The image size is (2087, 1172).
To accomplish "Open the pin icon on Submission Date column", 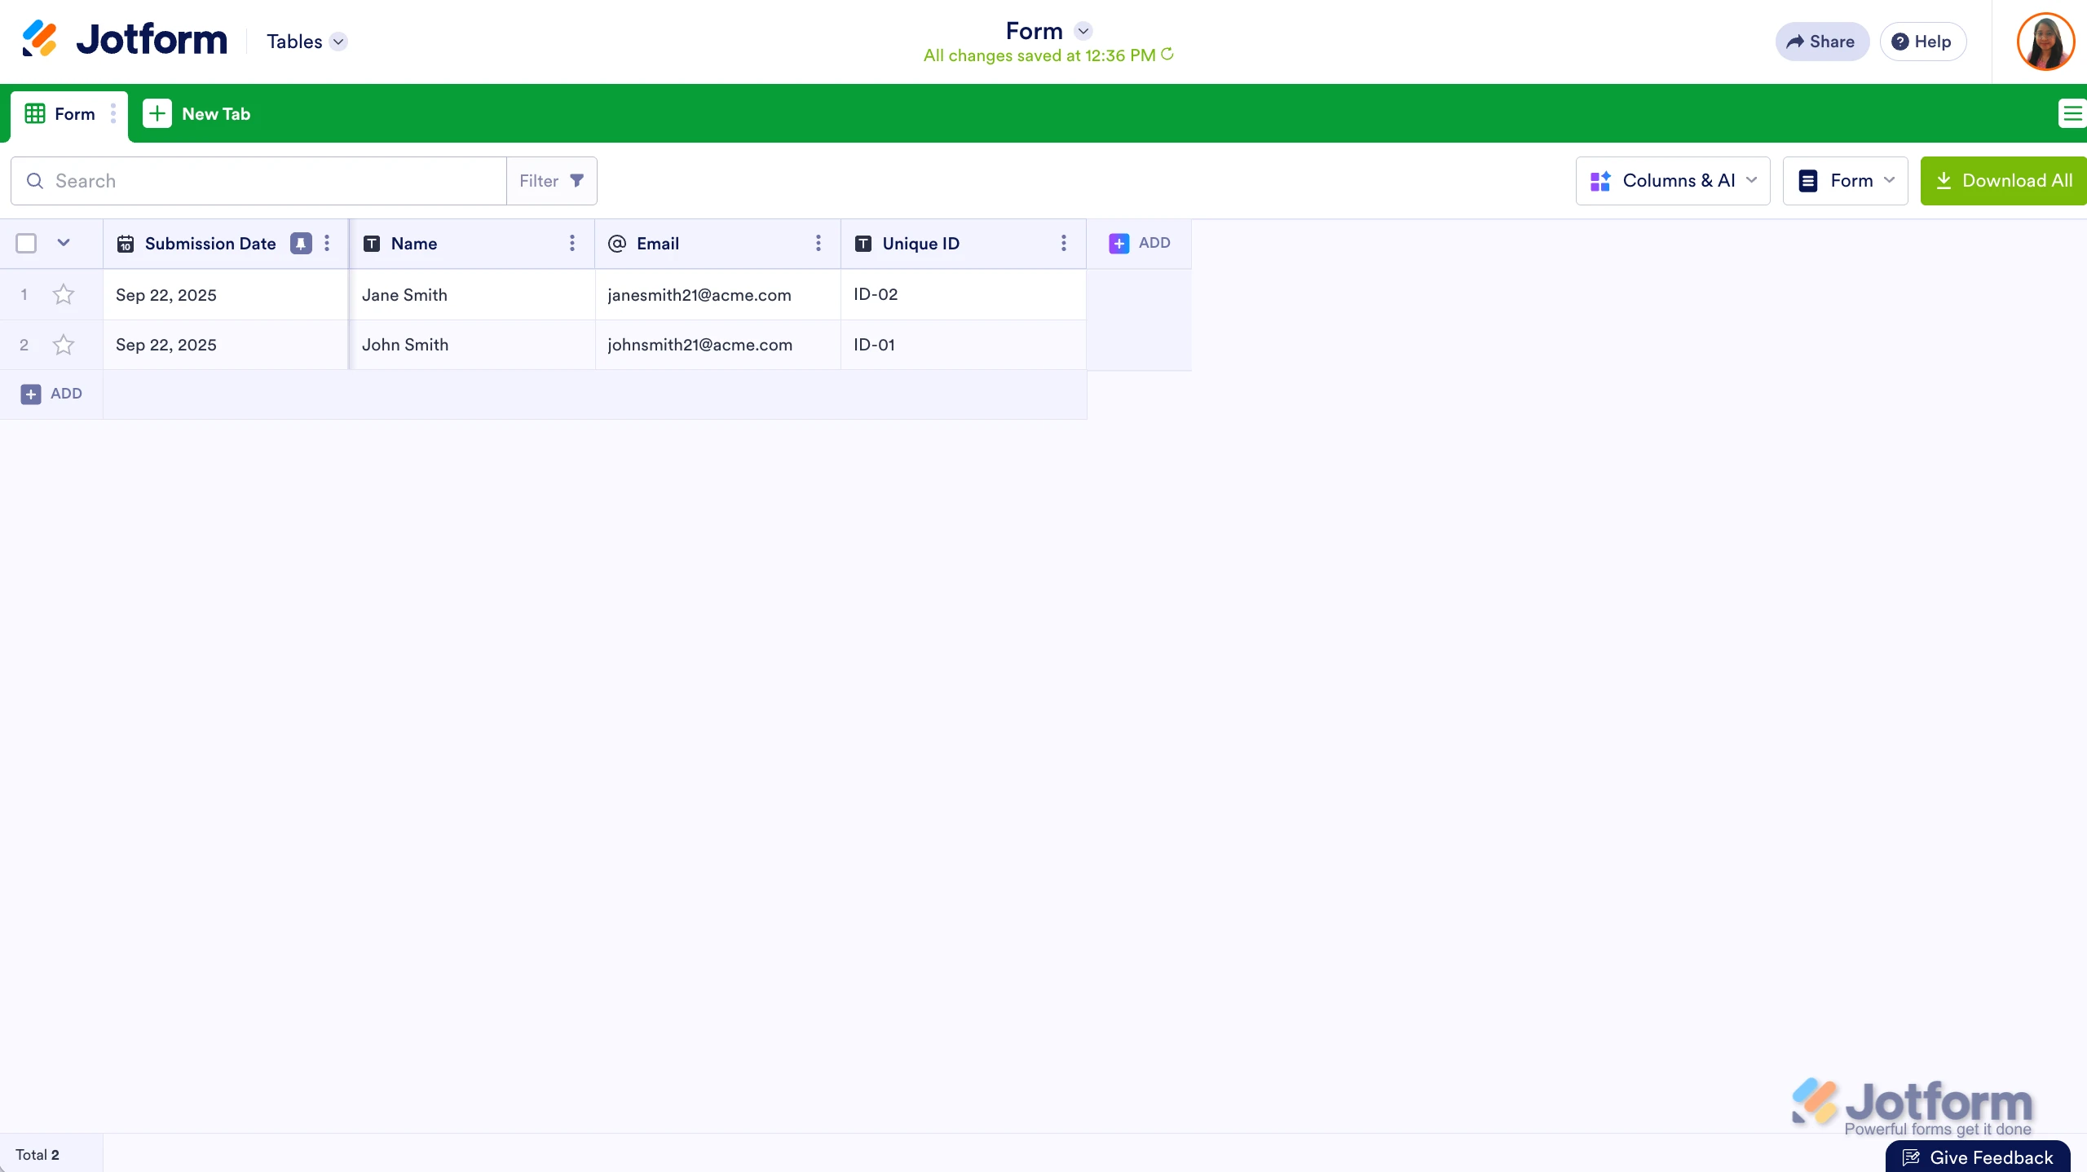I will [300, 243].
